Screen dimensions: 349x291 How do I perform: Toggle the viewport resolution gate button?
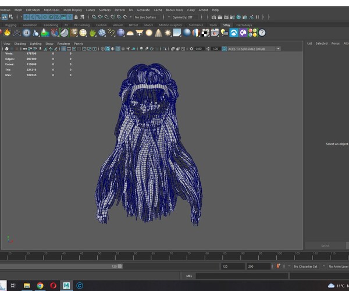point(74,49)
